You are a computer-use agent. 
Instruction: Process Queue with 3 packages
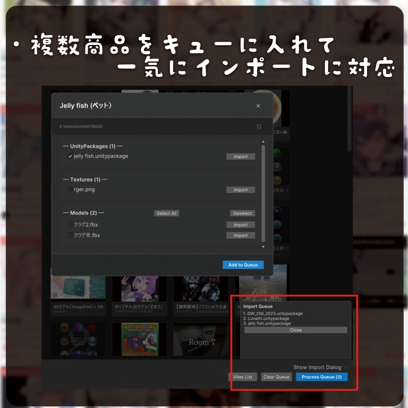[x=322, y=377]
